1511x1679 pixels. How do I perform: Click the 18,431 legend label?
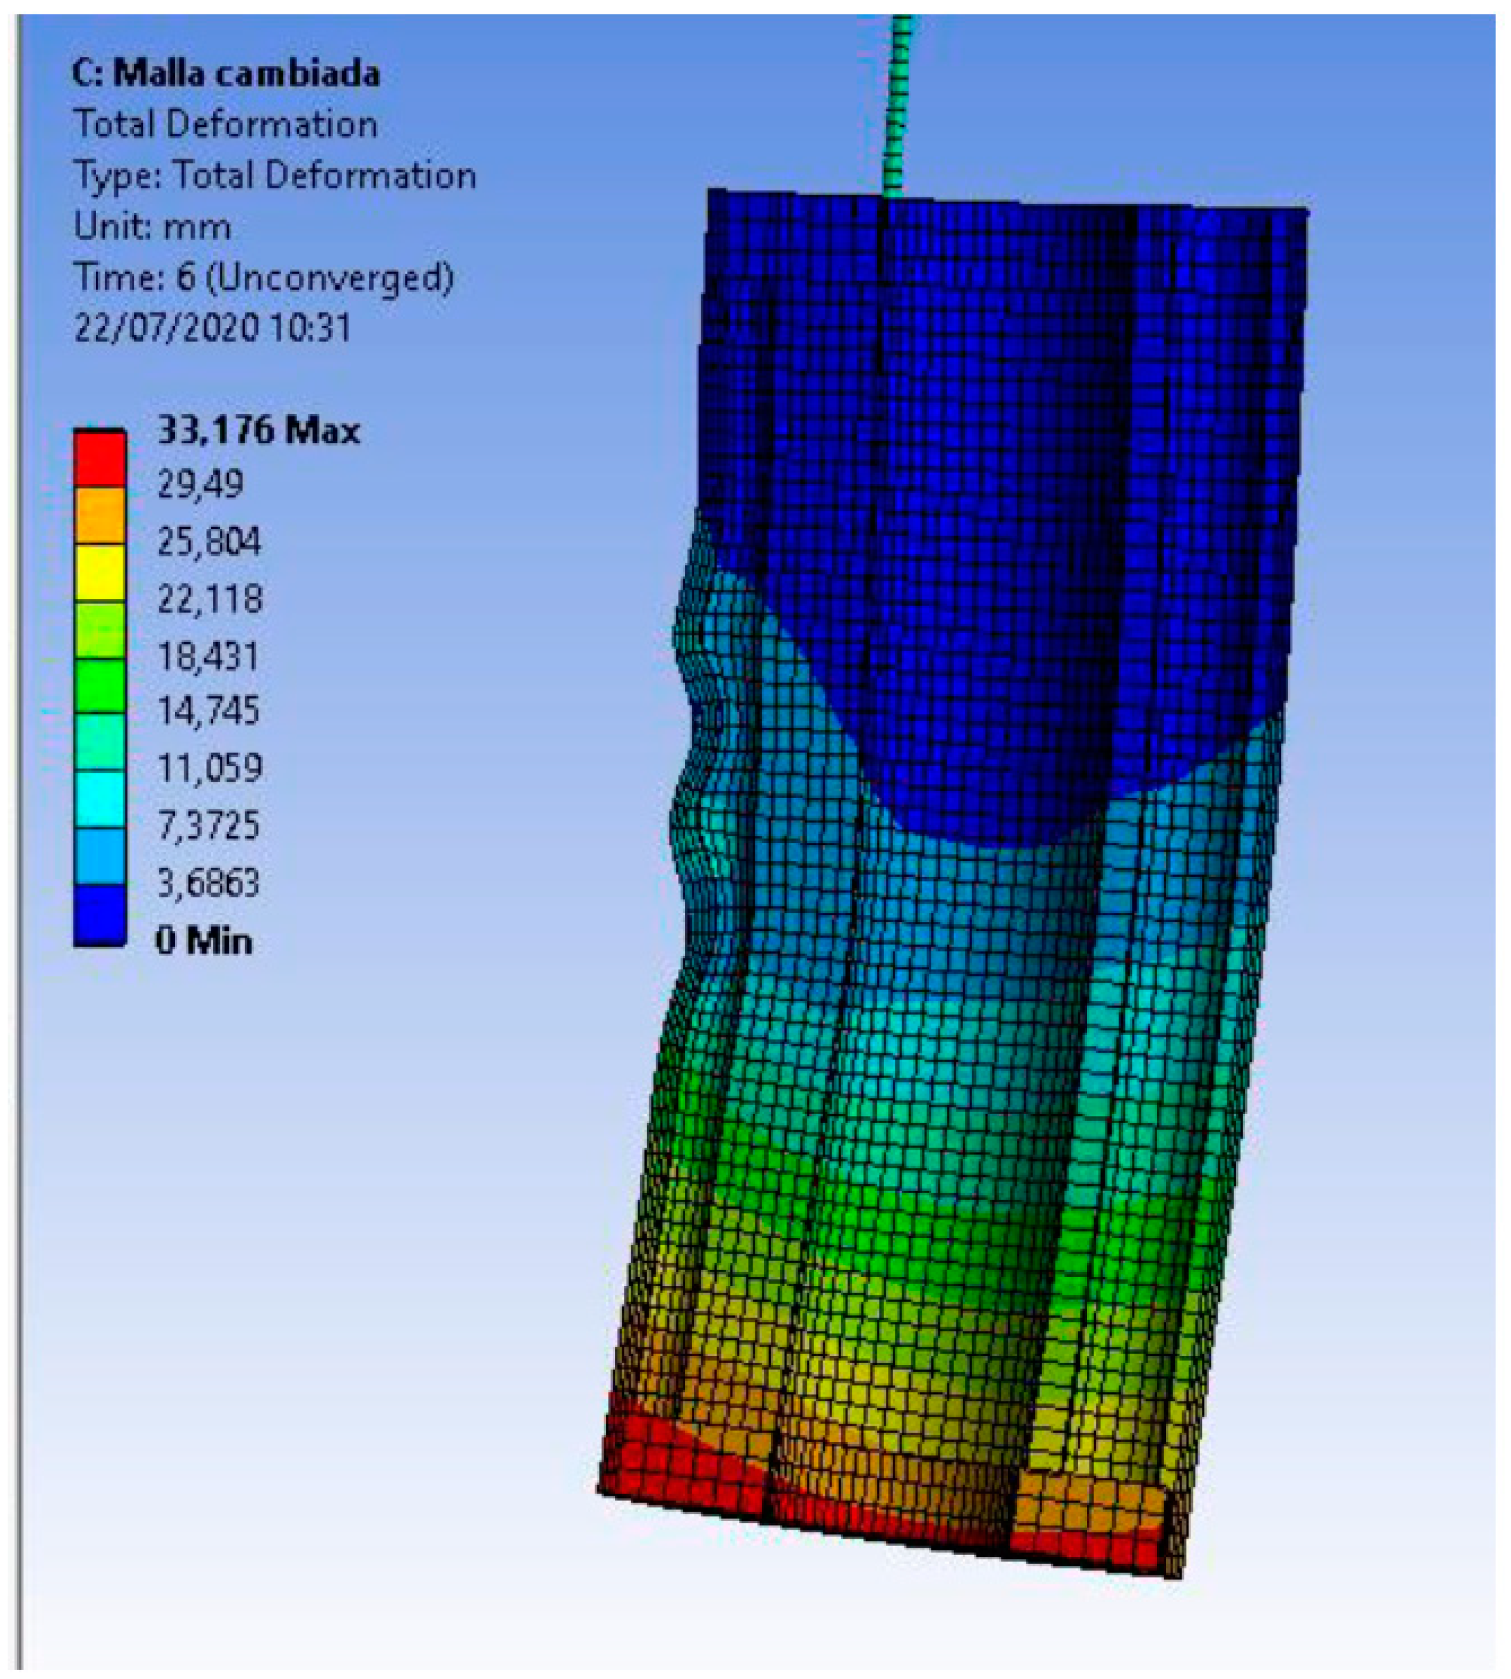click(209, 656)
